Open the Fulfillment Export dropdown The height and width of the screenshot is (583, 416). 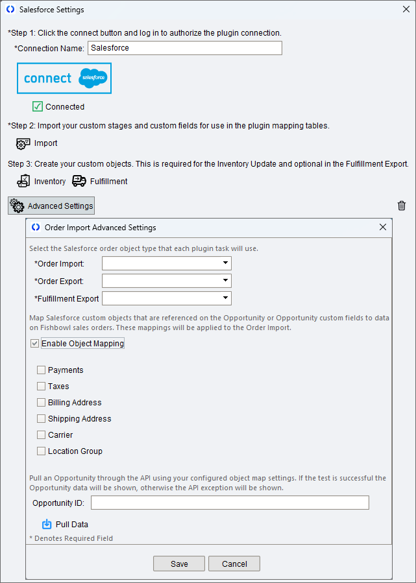tap(225, 298)
